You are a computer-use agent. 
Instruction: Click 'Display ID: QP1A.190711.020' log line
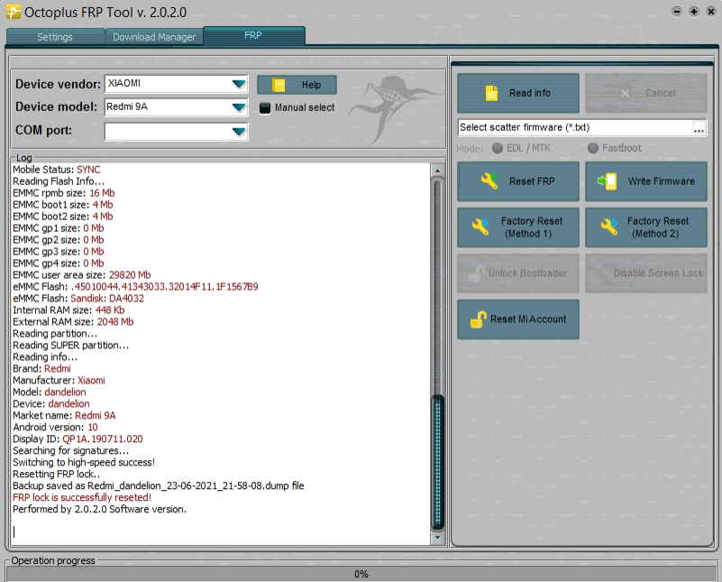pyautogui.click(x=78, y=439)
